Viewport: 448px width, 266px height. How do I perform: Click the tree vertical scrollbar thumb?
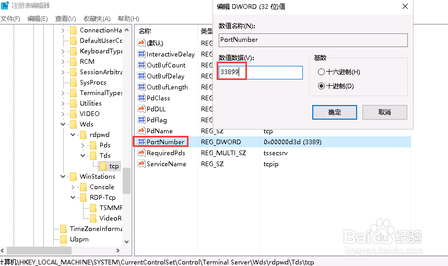pyautogui.click(x=126, y=181)
